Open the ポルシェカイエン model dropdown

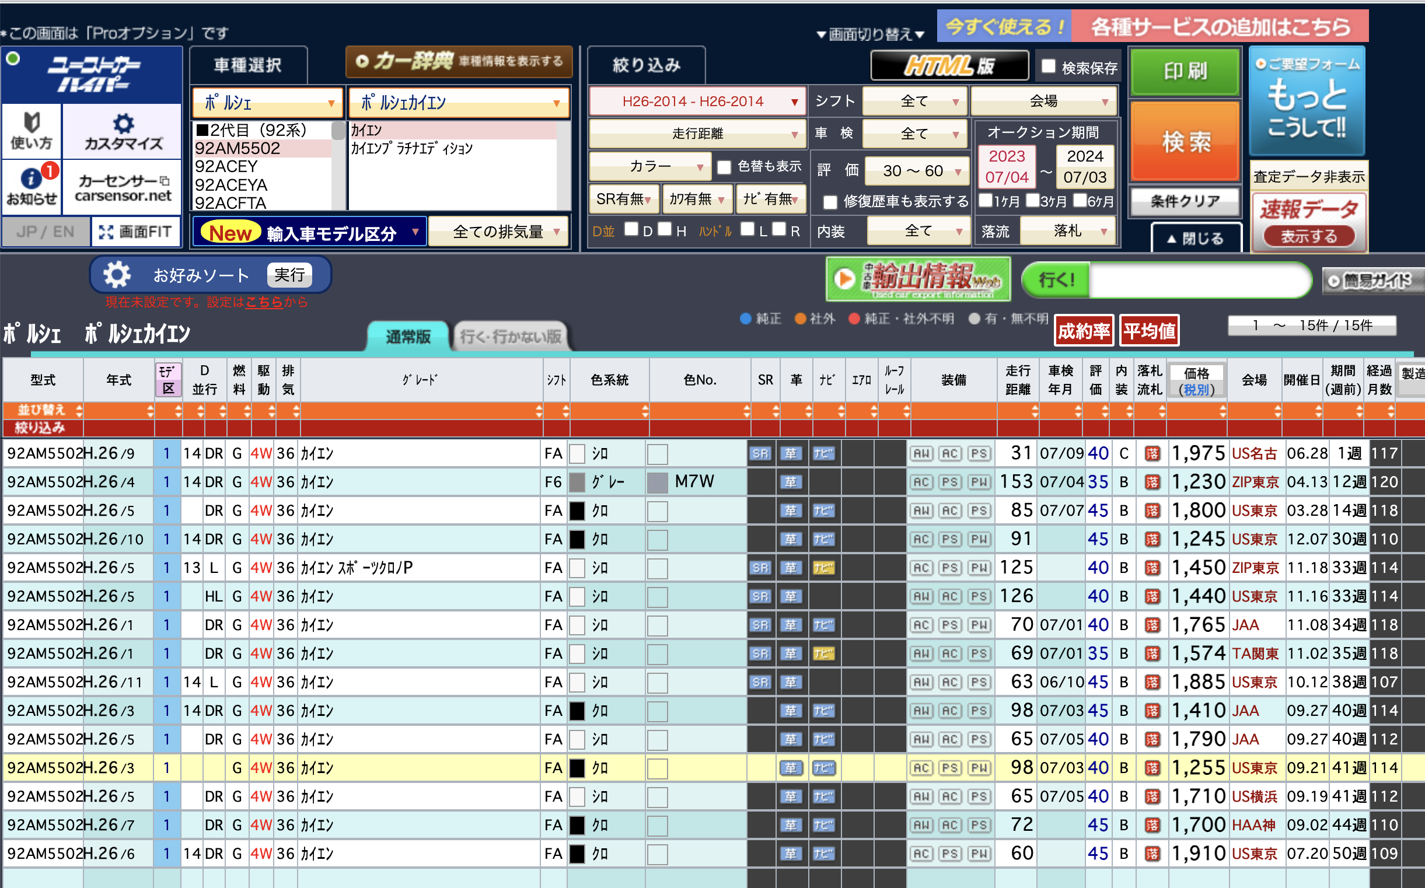459,103
